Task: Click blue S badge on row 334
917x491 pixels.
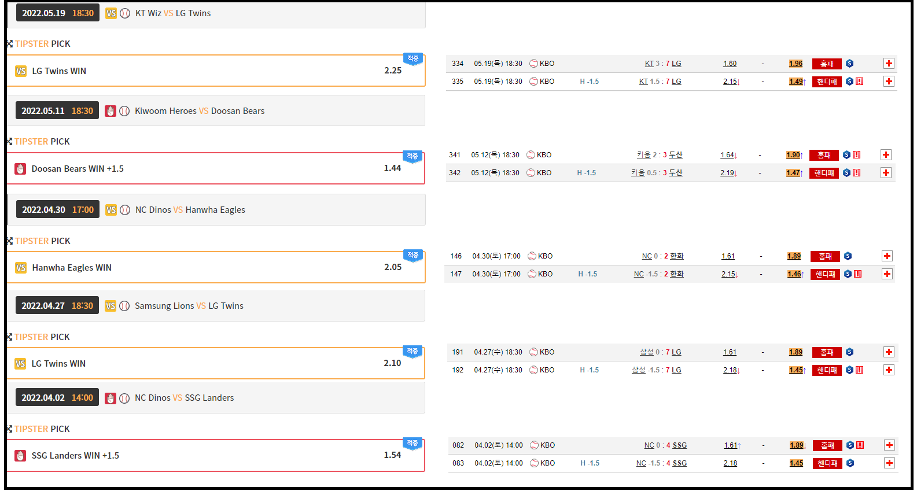Action: [849, 64]
